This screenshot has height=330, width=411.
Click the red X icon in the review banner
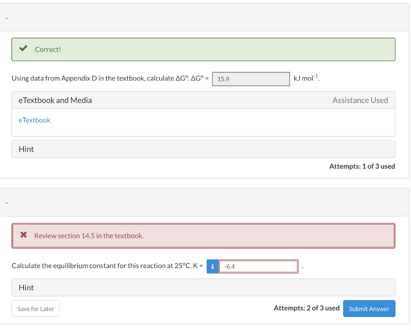(x=24, y=235)
